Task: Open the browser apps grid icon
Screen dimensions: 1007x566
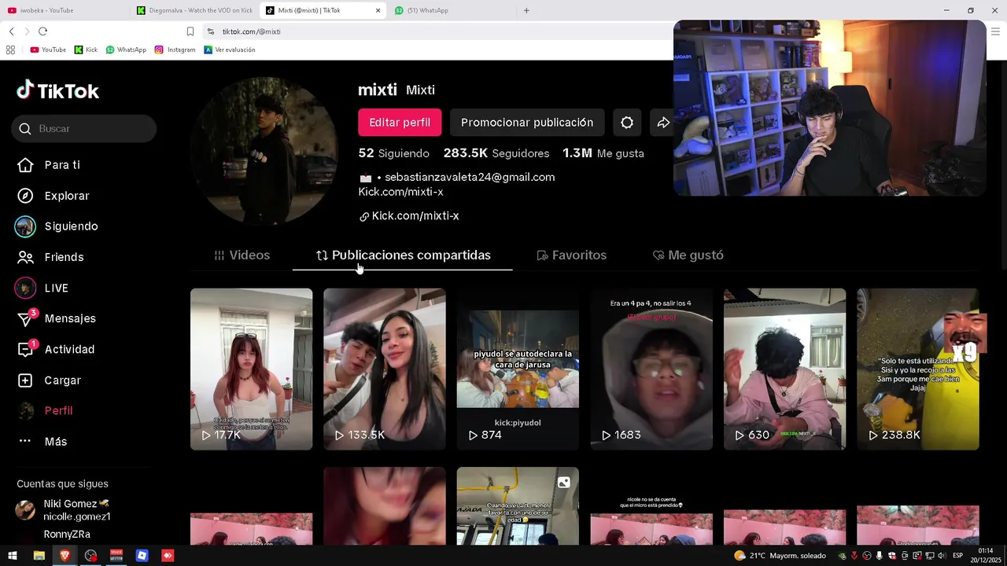Action: click(x=10, y=50)
